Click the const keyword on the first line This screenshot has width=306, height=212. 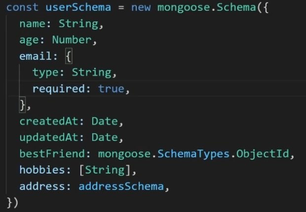(x=23, y=7)
